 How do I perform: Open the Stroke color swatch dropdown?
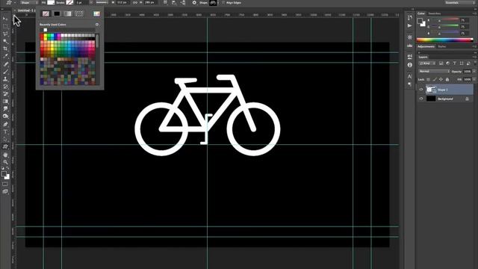tap(69, 2)
